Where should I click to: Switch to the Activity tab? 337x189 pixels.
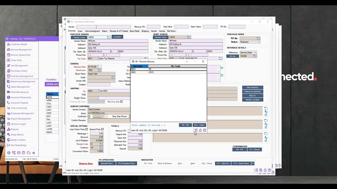tap(162, 31)
